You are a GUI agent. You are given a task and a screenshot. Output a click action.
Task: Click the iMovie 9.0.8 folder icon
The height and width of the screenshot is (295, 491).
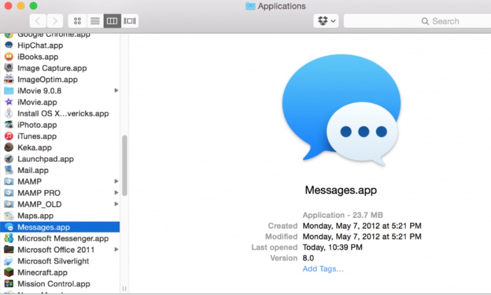(x=9, y=90)
